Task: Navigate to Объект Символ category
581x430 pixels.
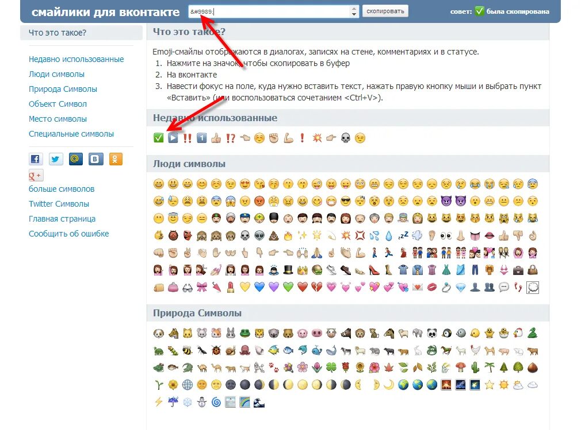Action: (58, 104)
